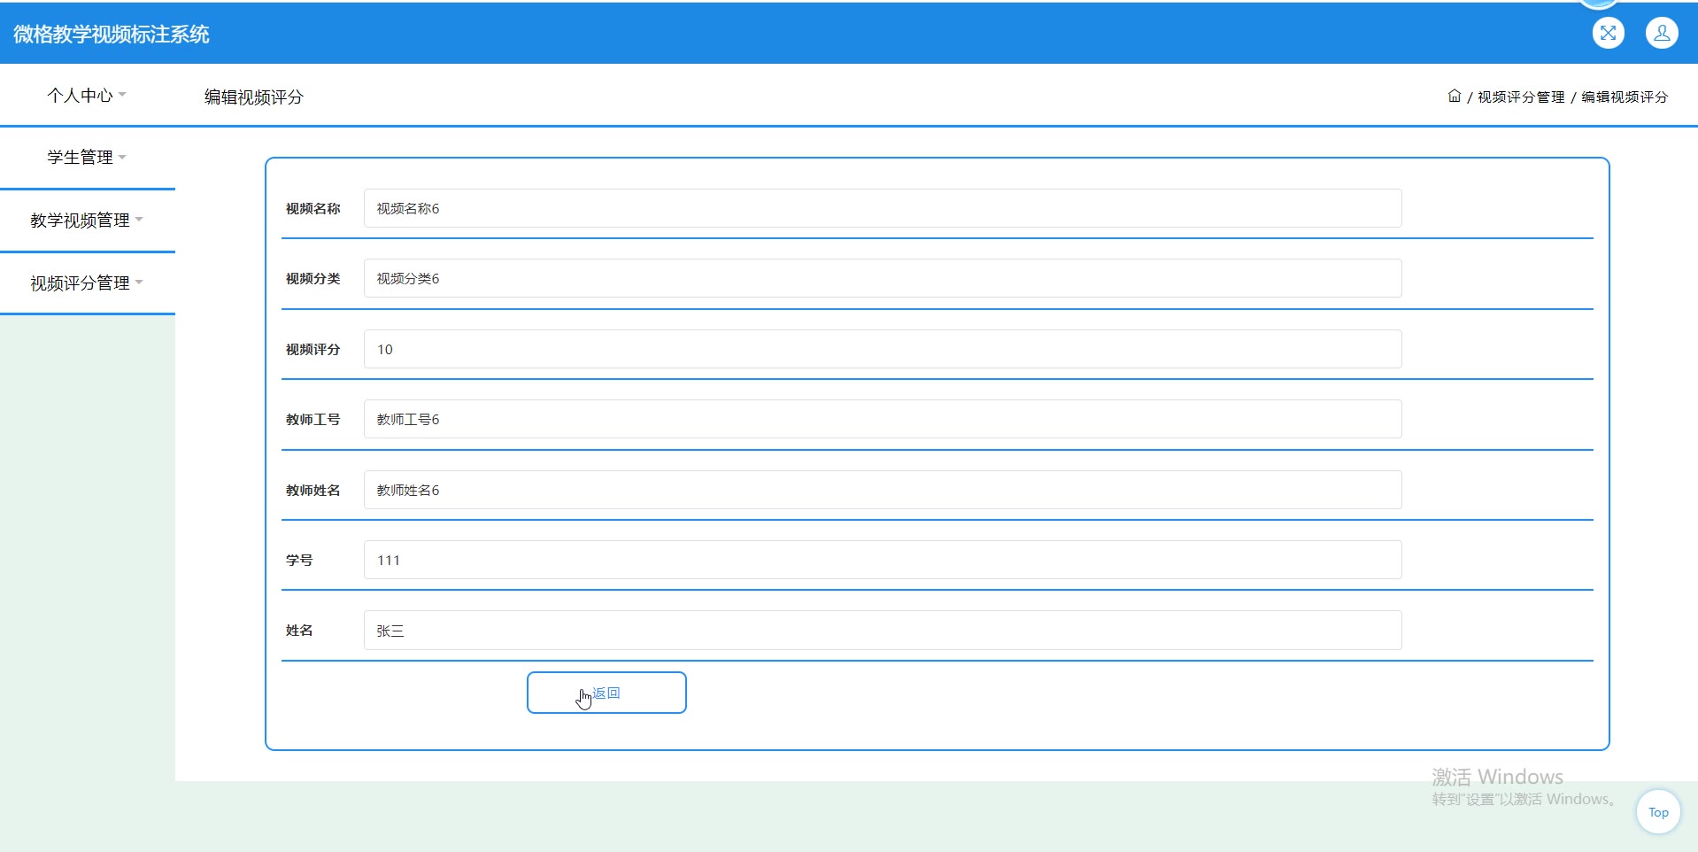Focus the 视频评分 field showing 10

tap(883, 349)
